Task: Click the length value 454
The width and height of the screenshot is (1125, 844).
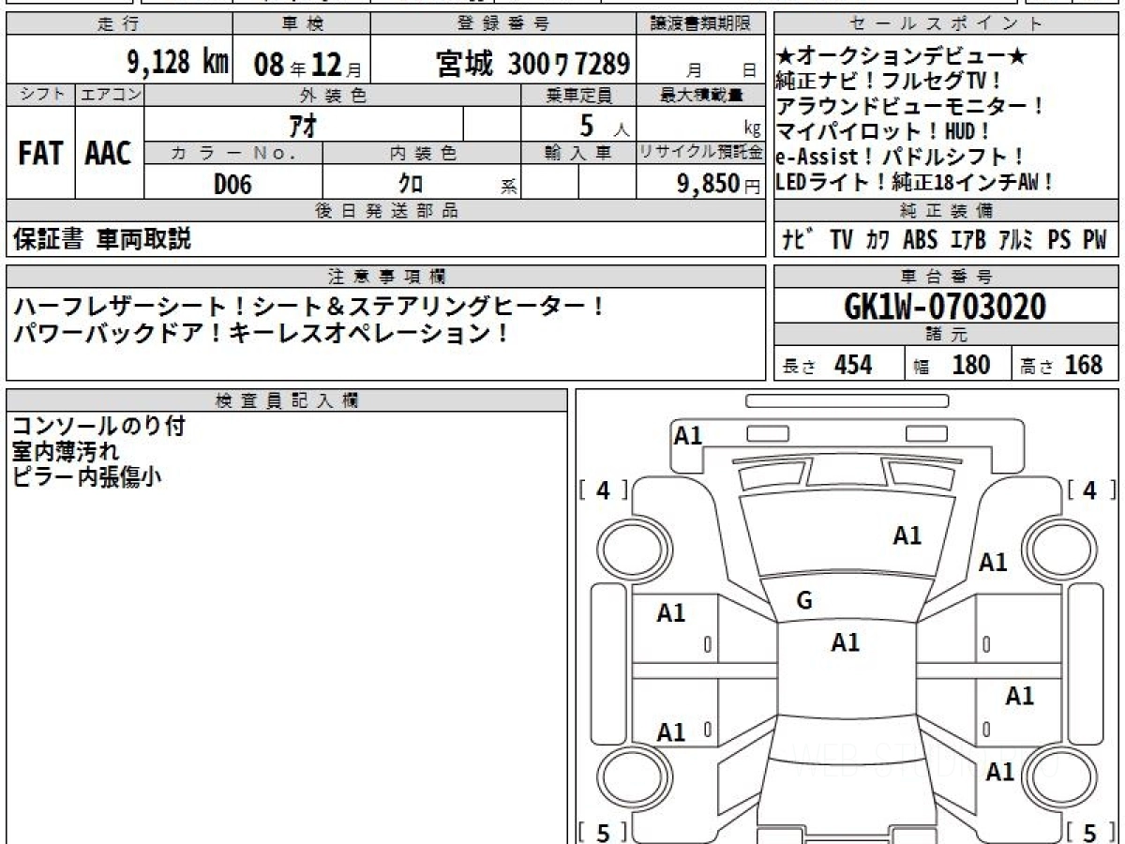Action: tap(853, 365)
